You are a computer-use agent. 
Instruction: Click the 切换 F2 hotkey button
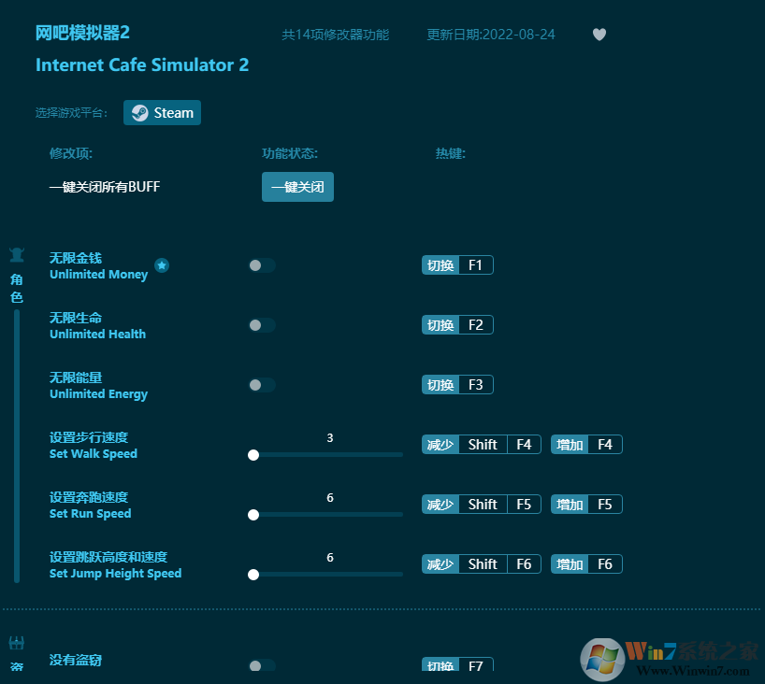pos(457,325)
